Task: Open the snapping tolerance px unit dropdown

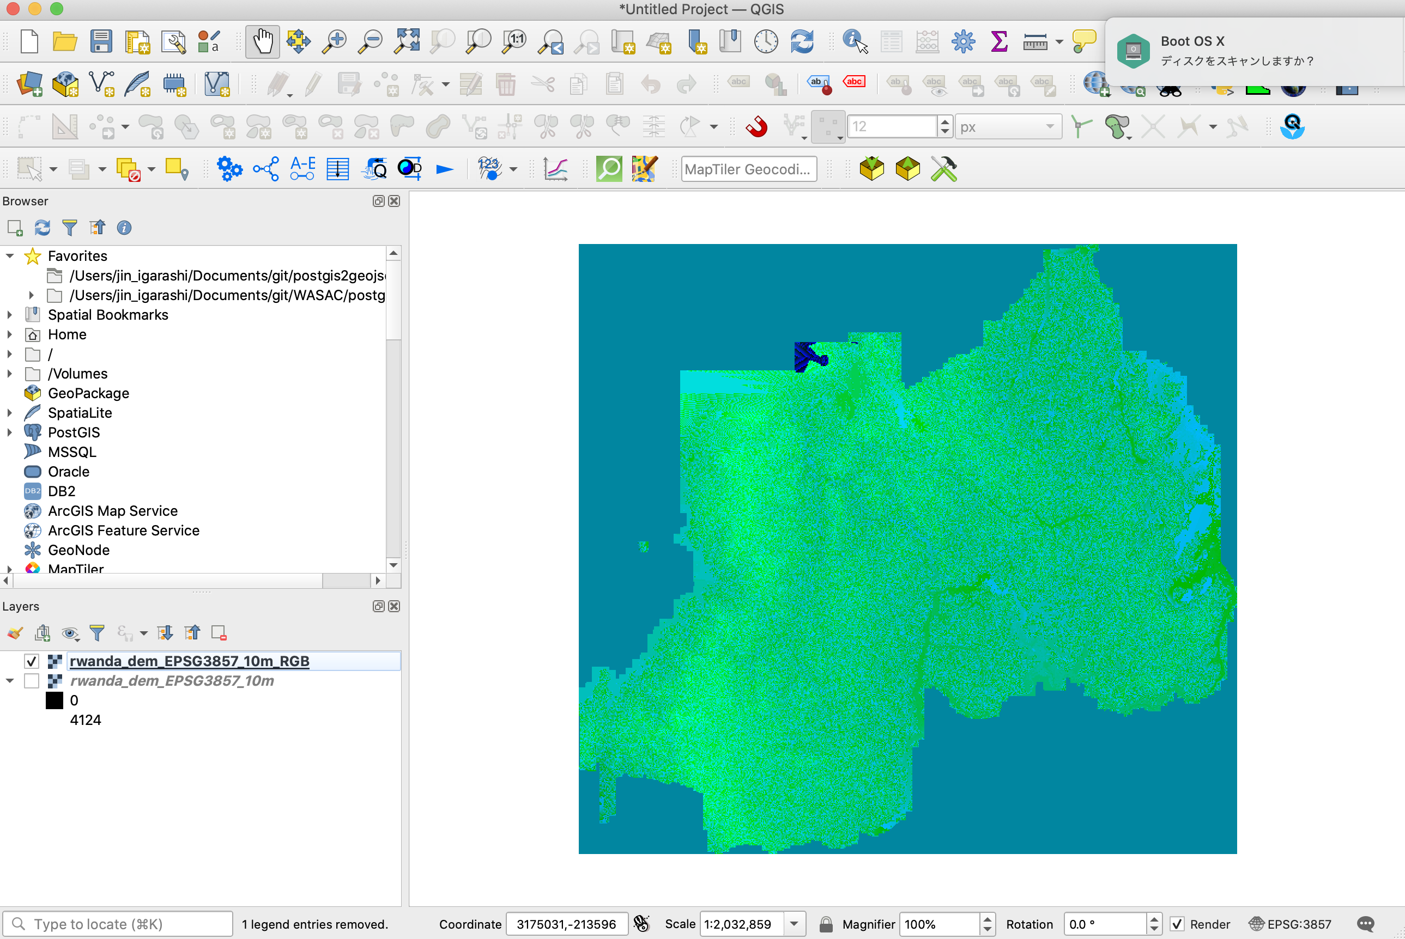Action: pyautogui.click(x=1008, y=126)
